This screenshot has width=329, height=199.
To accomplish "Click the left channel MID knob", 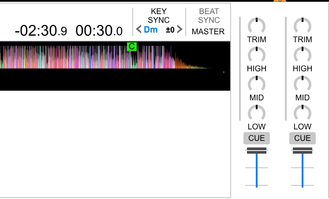I will 256,84.
